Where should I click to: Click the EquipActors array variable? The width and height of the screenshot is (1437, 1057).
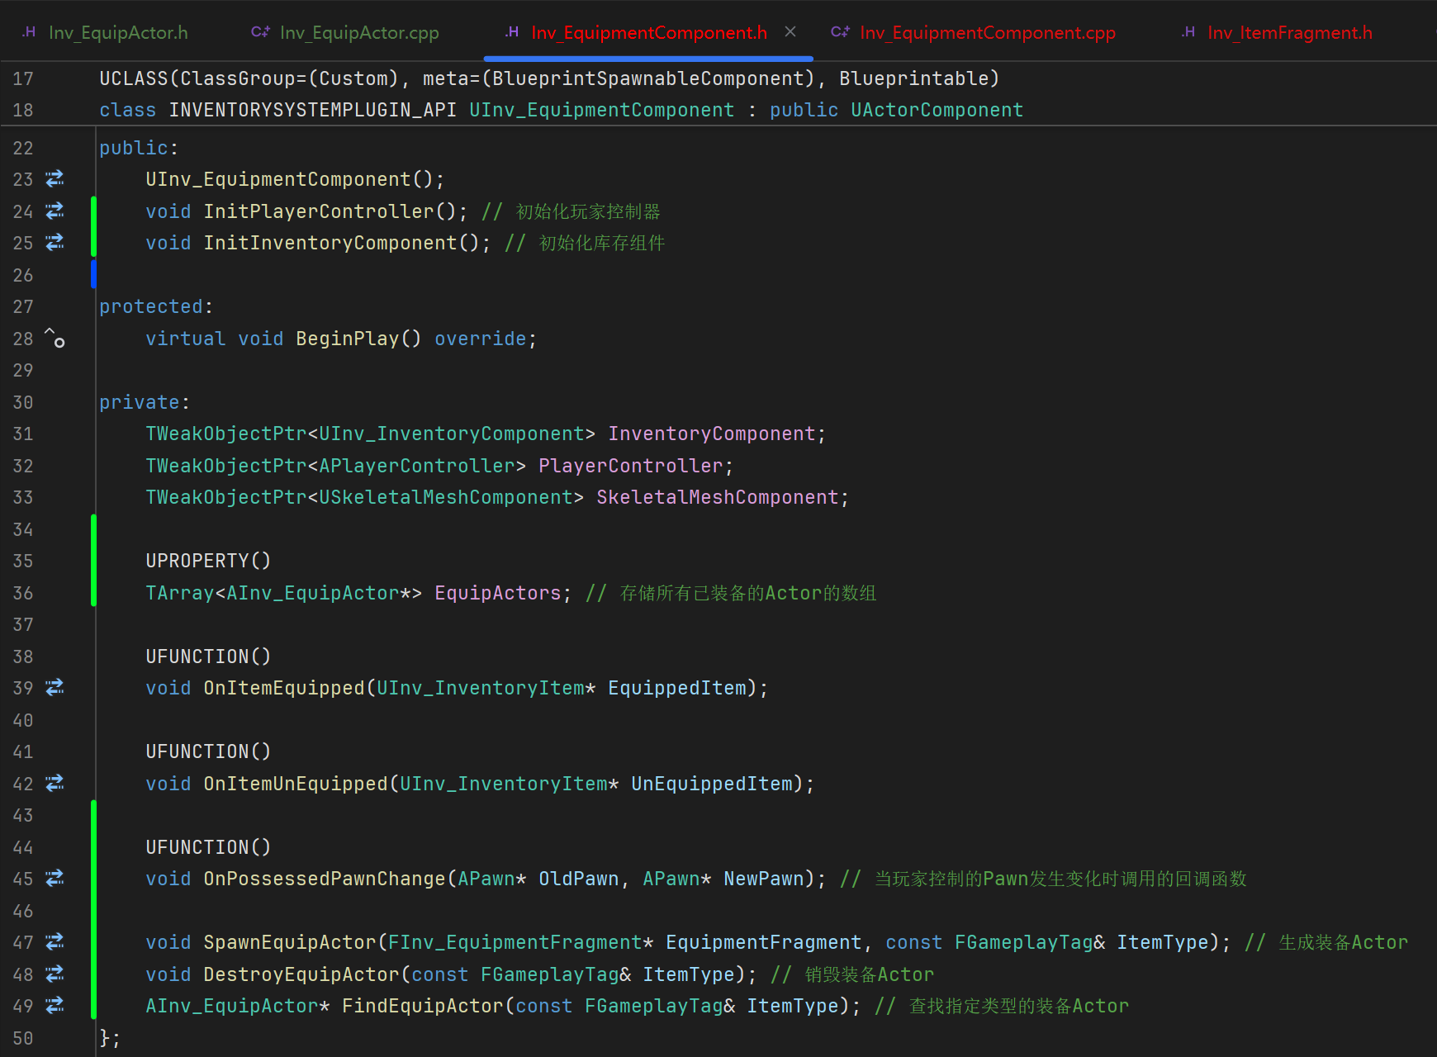coord(498,593)
